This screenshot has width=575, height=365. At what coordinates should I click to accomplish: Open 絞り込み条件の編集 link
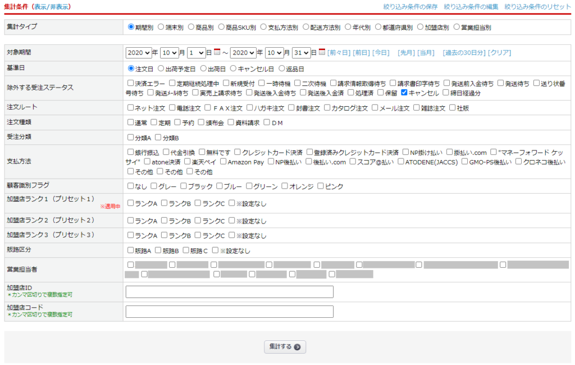tap(471, 7)
